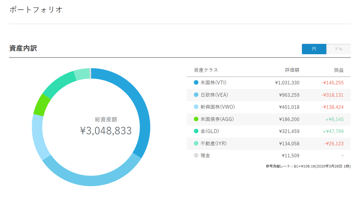
Task: Click the mint IYR donut segment
Action: click(82, 74)
